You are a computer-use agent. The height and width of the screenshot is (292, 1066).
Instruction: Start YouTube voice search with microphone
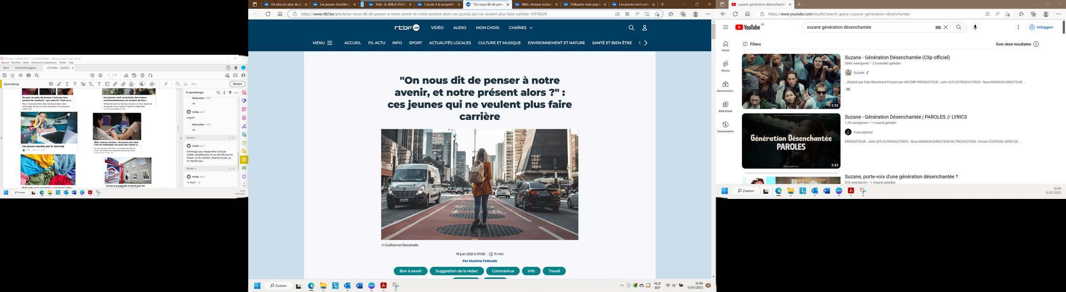[x=975, y=27]
